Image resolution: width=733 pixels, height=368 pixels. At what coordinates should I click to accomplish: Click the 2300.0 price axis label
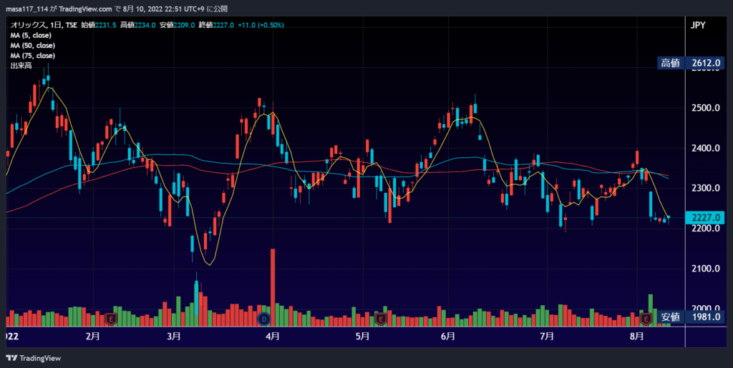(705, 189)
